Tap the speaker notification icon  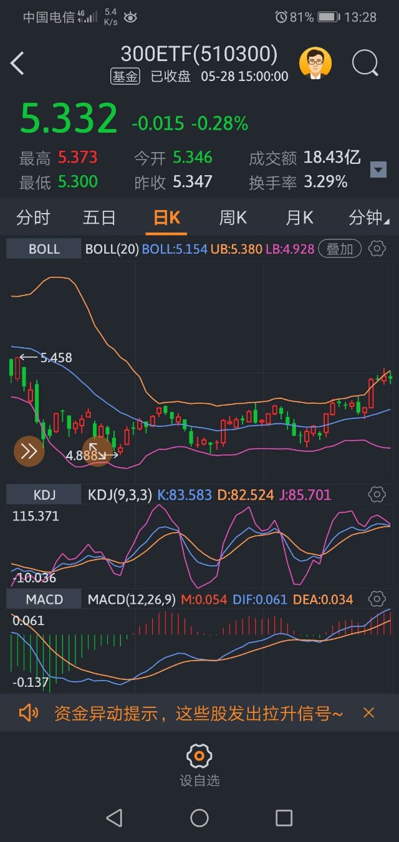pos(29,713)
